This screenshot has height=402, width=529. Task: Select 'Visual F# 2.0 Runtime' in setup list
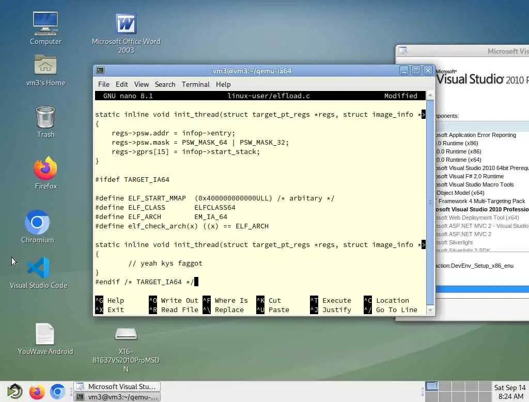(470, 176)
